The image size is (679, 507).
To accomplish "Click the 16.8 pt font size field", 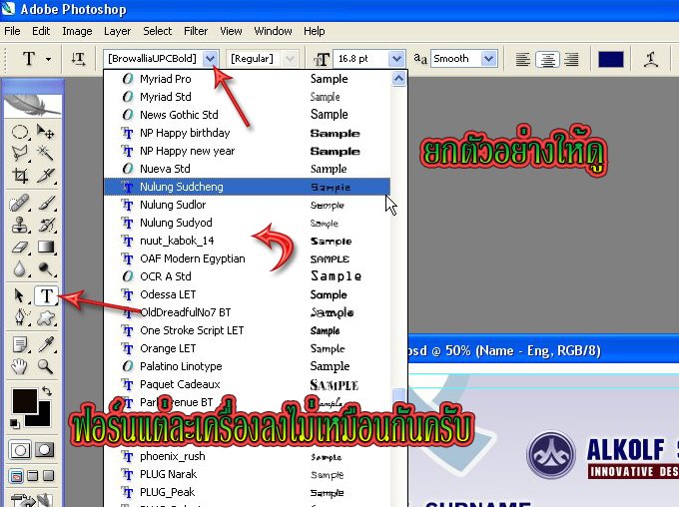I will point(360,59).
